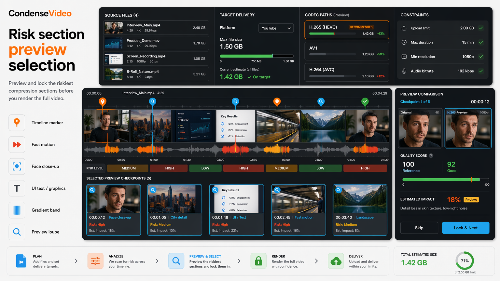Click the Gradient band legend icon
This screenshot has height=281, width=500.
pos(17,210)
